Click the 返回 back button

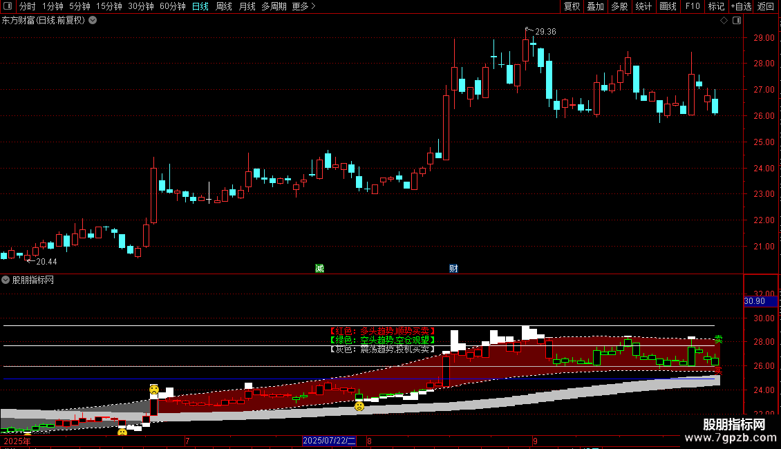click(x=766, y=6)
